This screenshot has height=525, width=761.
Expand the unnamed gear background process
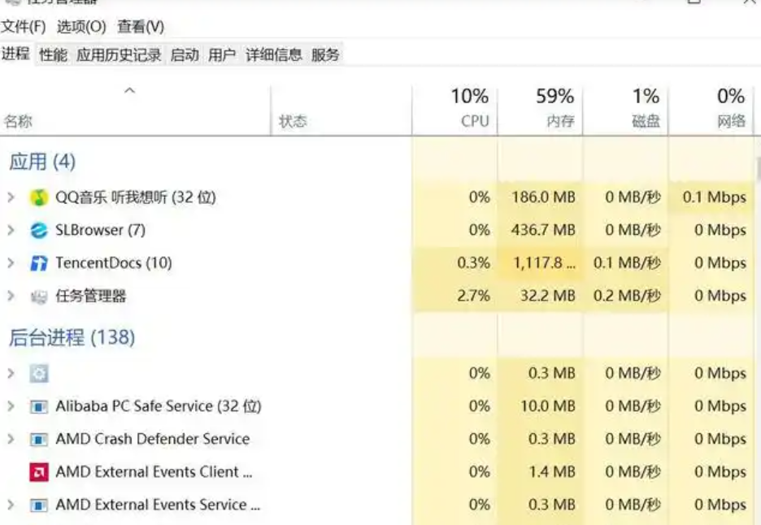pos(11,374)
